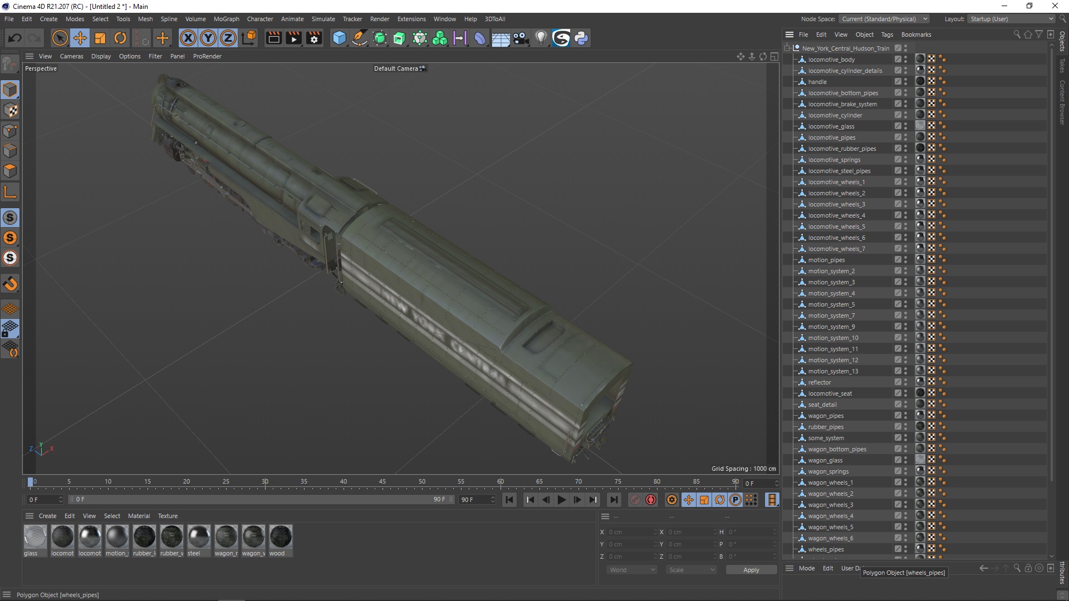Screen dimensions: 1069x601
Task: Go to end of animation
Action: pos(614,500)
